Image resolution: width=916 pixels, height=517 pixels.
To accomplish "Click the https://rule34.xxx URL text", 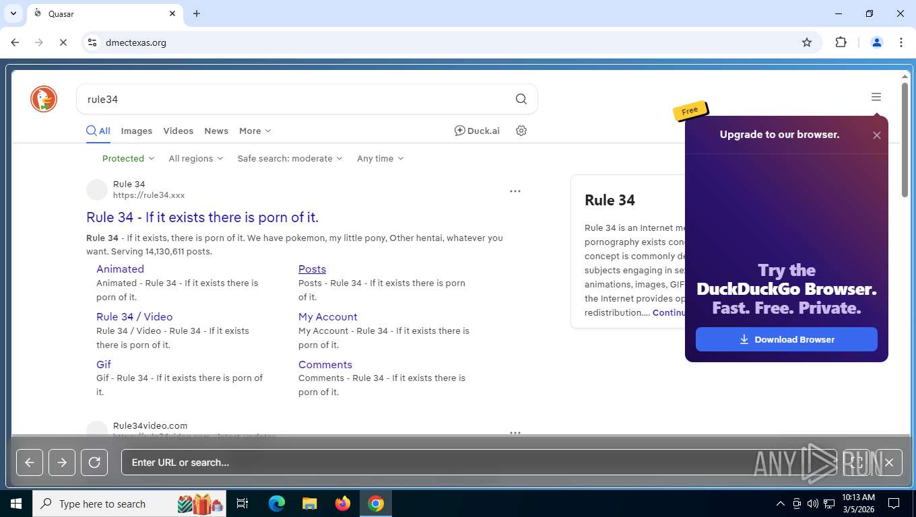I will click(x=149, y=195).
